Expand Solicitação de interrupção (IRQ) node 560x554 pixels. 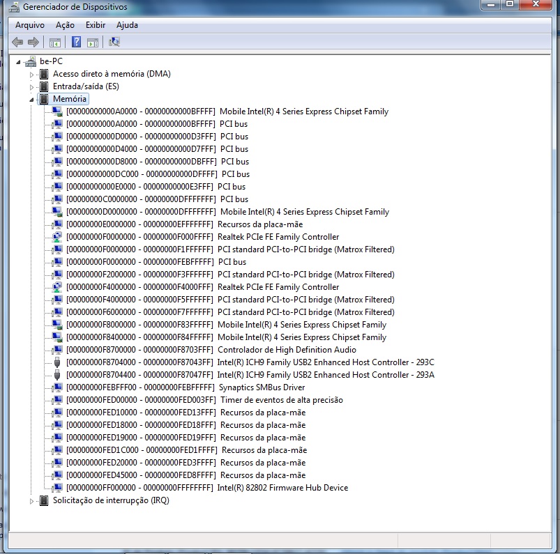[31, 501]
